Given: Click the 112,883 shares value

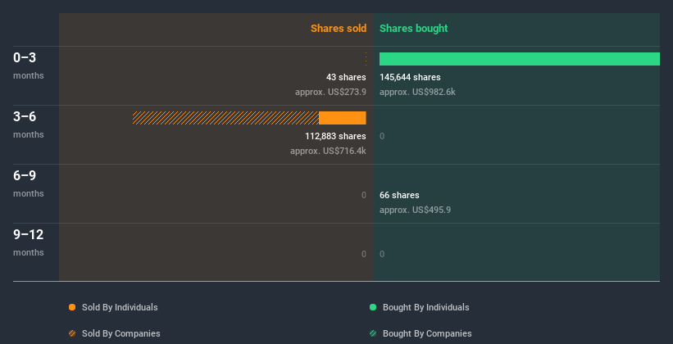Looking at the screenshot, I should (x=335, y=136).
